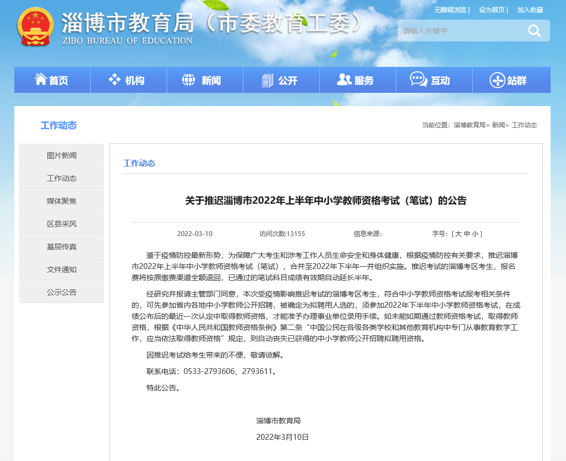Click 加入收藏 to bookmark the site
Image resolution: width=566 pixels, height=461 pixels.
click(x=530, y=10)
